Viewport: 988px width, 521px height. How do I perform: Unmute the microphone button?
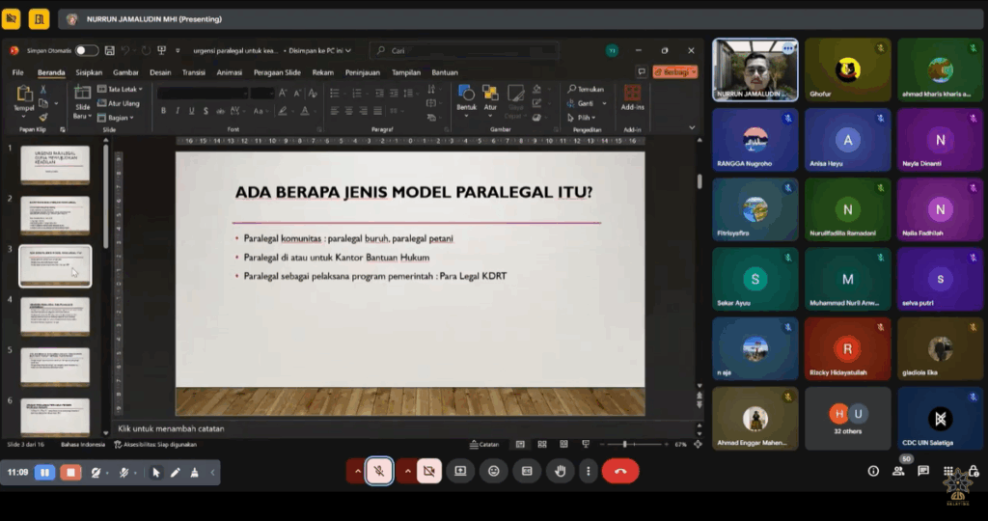tap(379, 472)
